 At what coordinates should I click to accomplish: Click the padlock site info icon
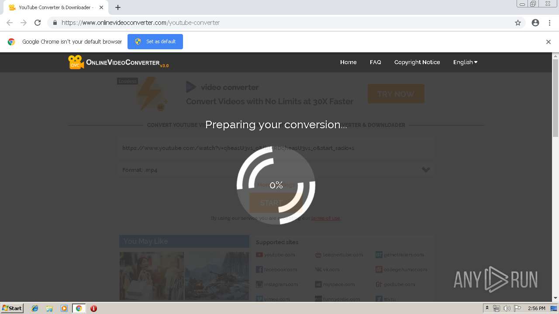click(55, 23)
